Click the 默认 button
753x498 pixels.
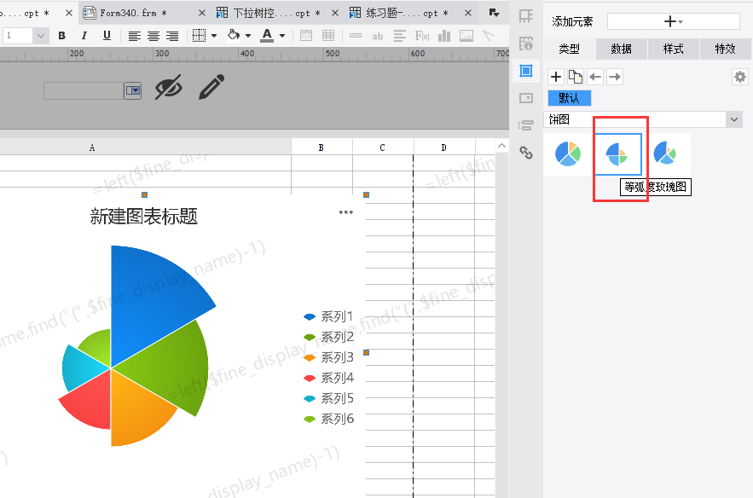569,98
